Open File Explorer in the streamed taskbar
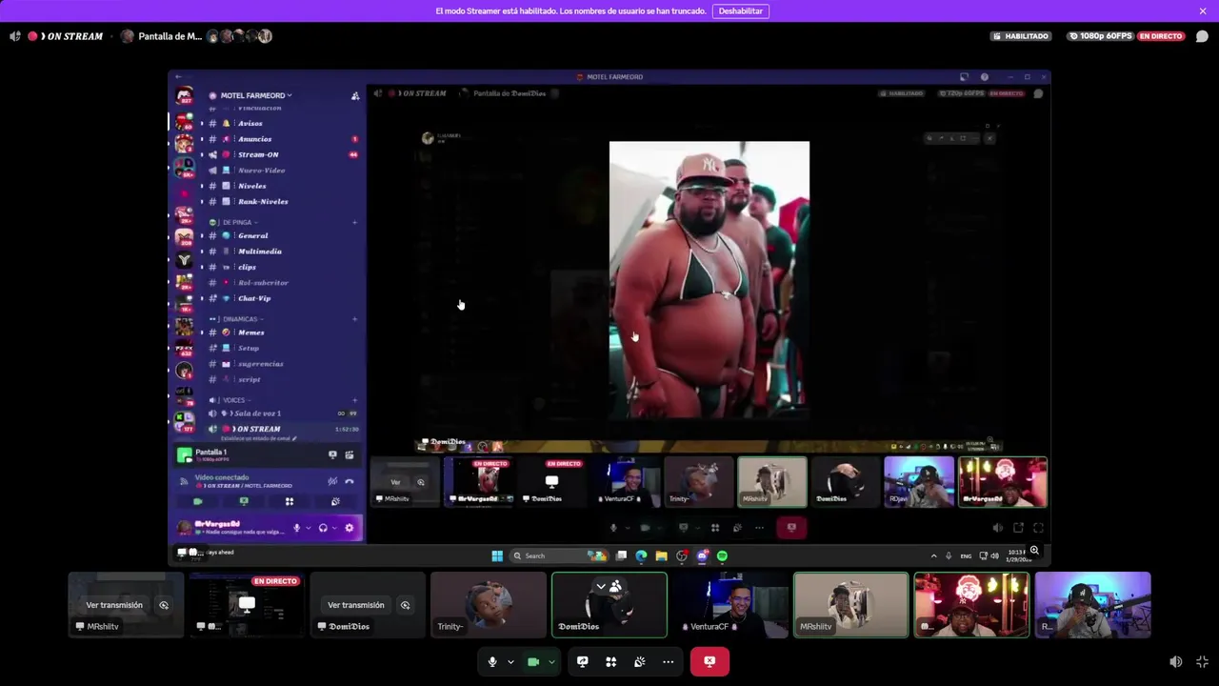The height and width of the screenshot is (686, 1219). point(661,555)
